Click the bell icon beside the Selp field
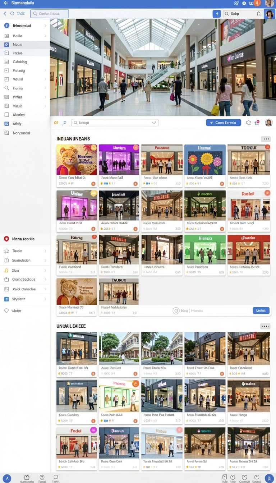Image resolution: width=276 pixels, height=483 pixels. coord(258,14)
